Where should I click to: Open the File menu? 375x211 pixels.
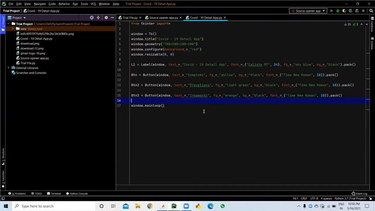pyautogui.click(x=11, y=4)
